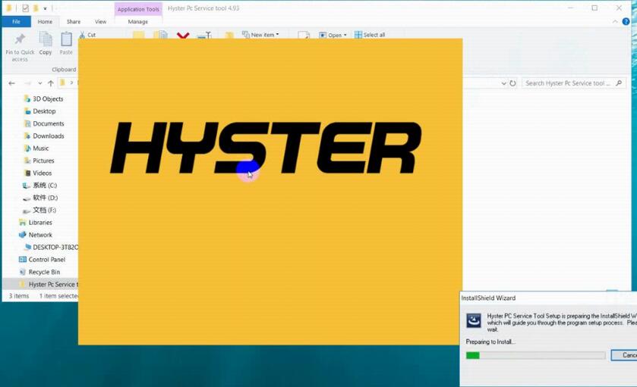The width and height of the screenshot is (637, 387).
Task: Click the Copy icon in the ribbon
Action: [46, 39]
